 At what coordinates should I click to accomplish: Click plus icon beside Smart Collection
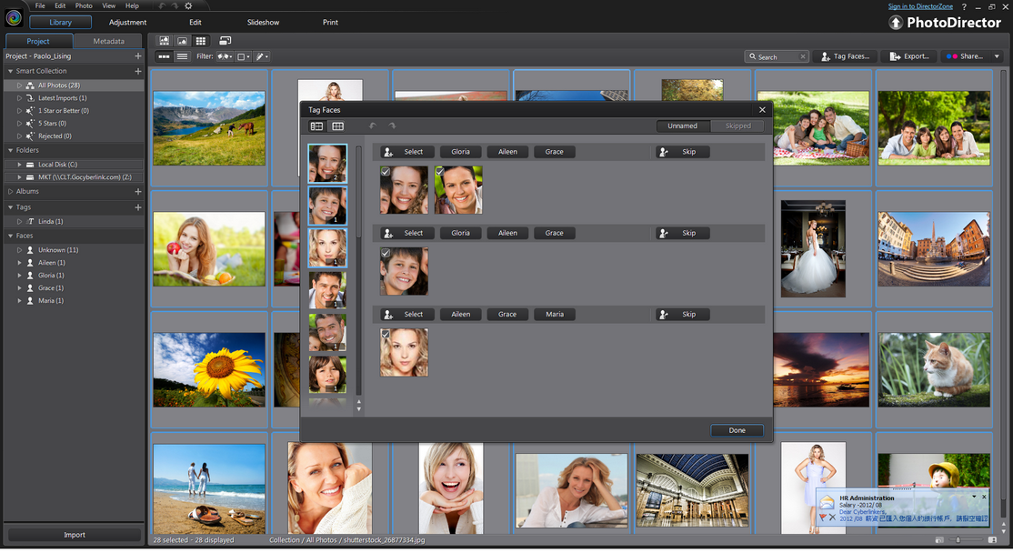tap(137, 71)
